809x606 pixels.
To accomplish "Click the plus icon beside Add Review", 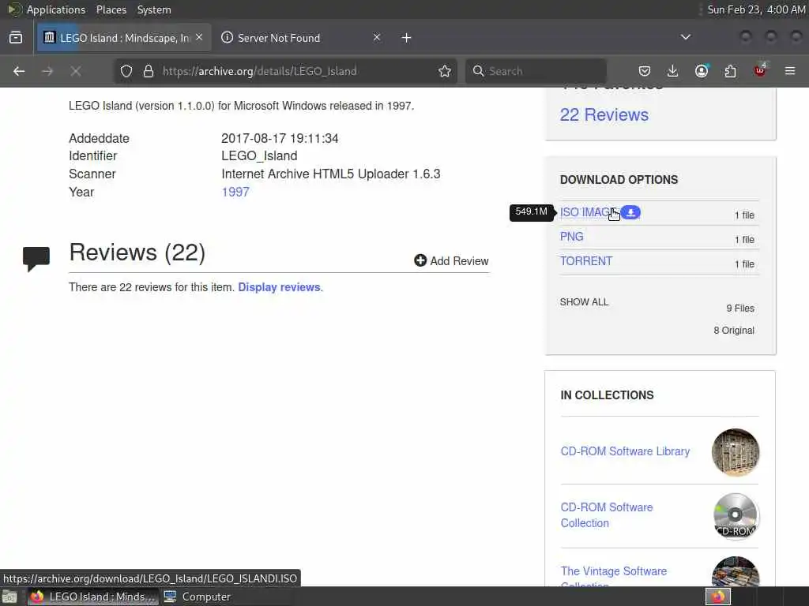I will click(420, 260).
